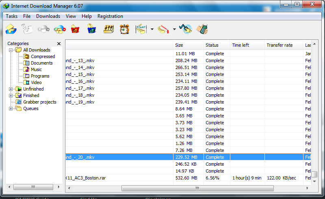Sort by the Status column header
The height and width of the screenshot is (199, 325).
(217, 45)
